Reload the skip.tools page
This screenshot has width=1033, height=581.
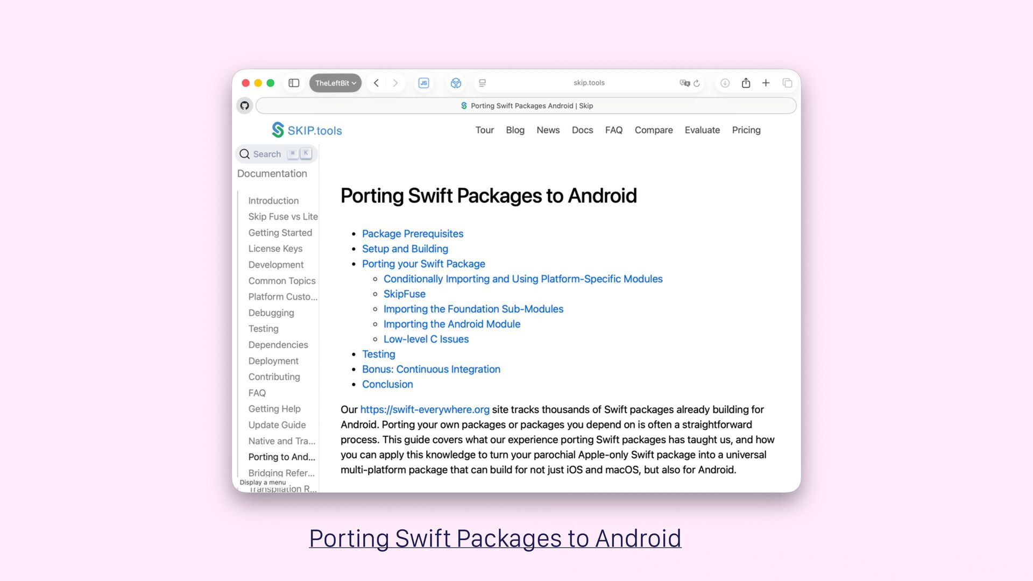pyautogui.click(x=697, y=83)
